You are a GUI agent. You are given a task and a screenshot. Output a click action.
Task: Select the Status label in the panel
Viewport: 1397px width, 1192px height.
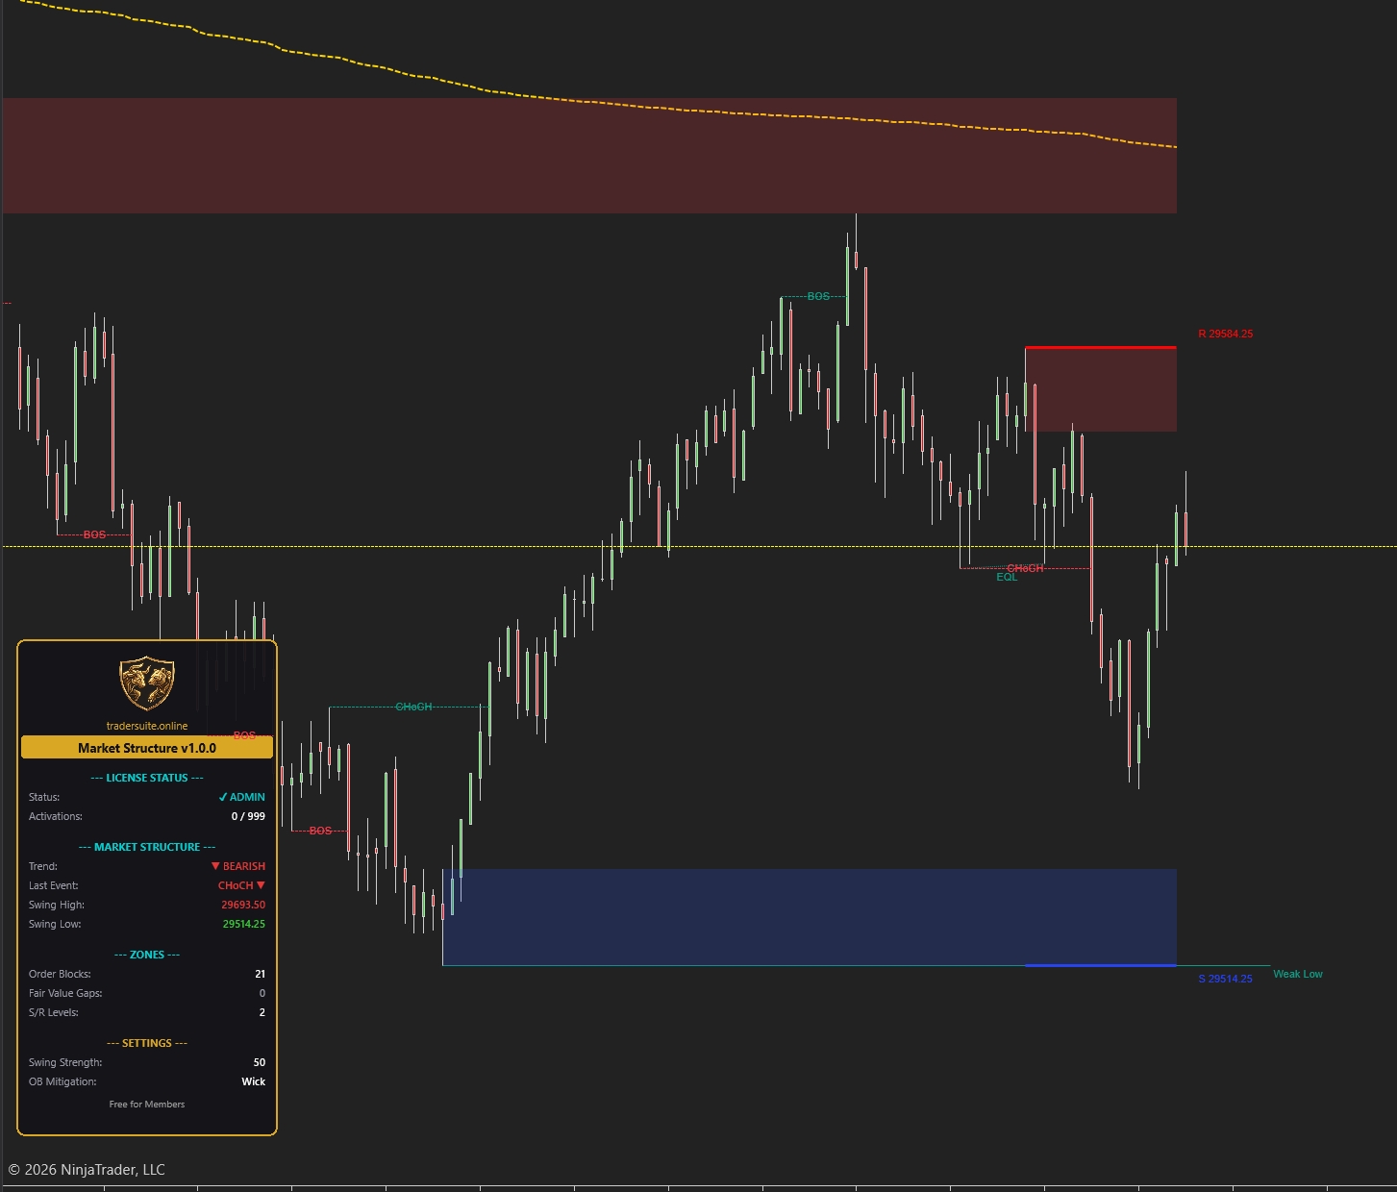44,797
